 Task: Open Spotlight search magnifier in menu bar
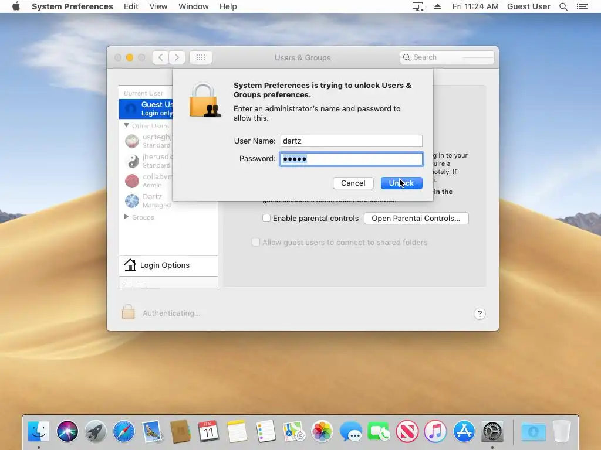563,6
